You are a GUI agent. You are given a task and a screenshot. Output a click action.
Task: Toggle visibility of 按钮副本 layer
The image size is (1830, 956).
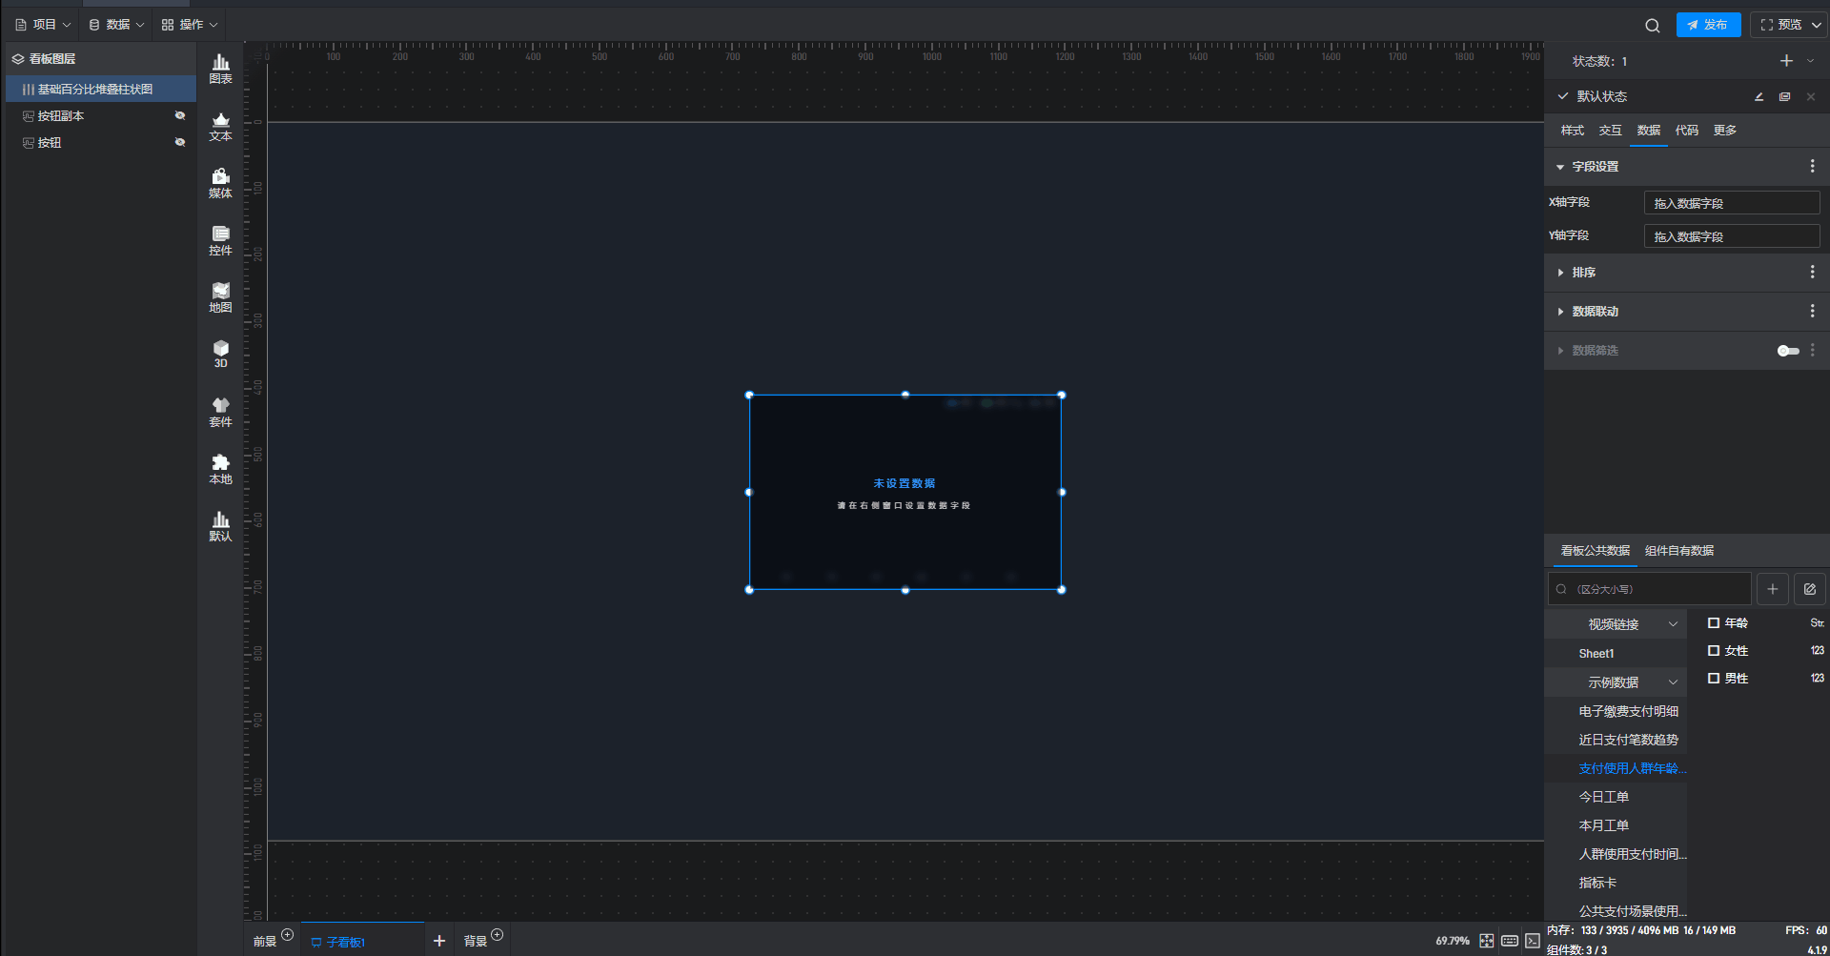tap(179, 115)
